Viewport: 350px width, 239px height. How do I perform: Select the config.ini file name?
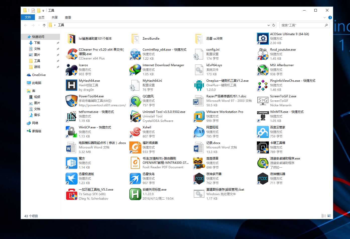coord(213,50)
